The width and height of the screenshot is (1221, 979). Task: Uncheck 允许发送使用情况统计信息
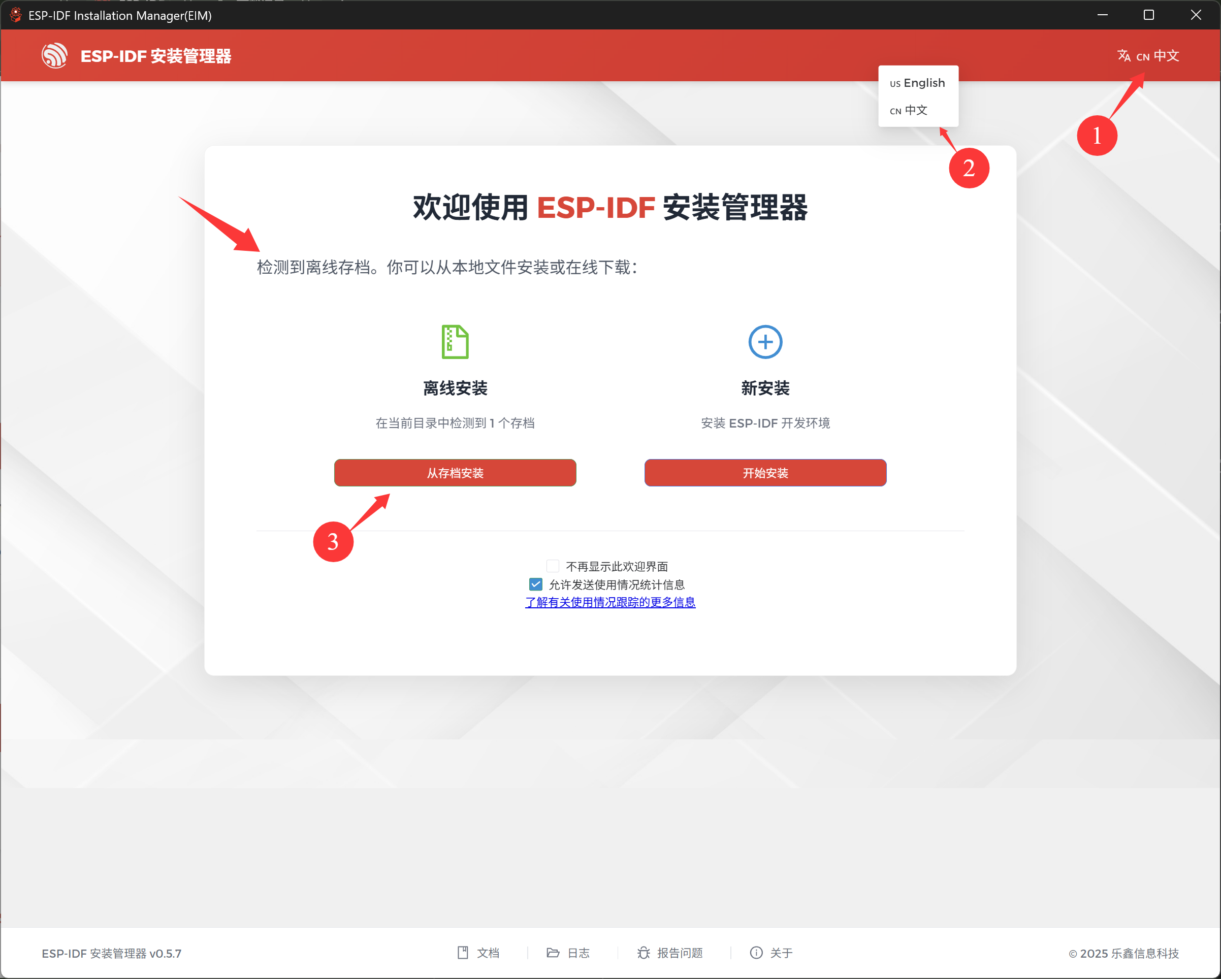[535, 584]
